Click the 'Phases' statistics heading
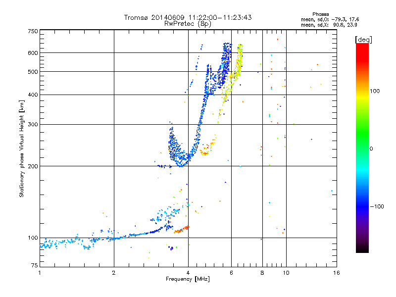The width and height of the screenshot is (396, 297). pyautogui.click(x=320, y=14)
